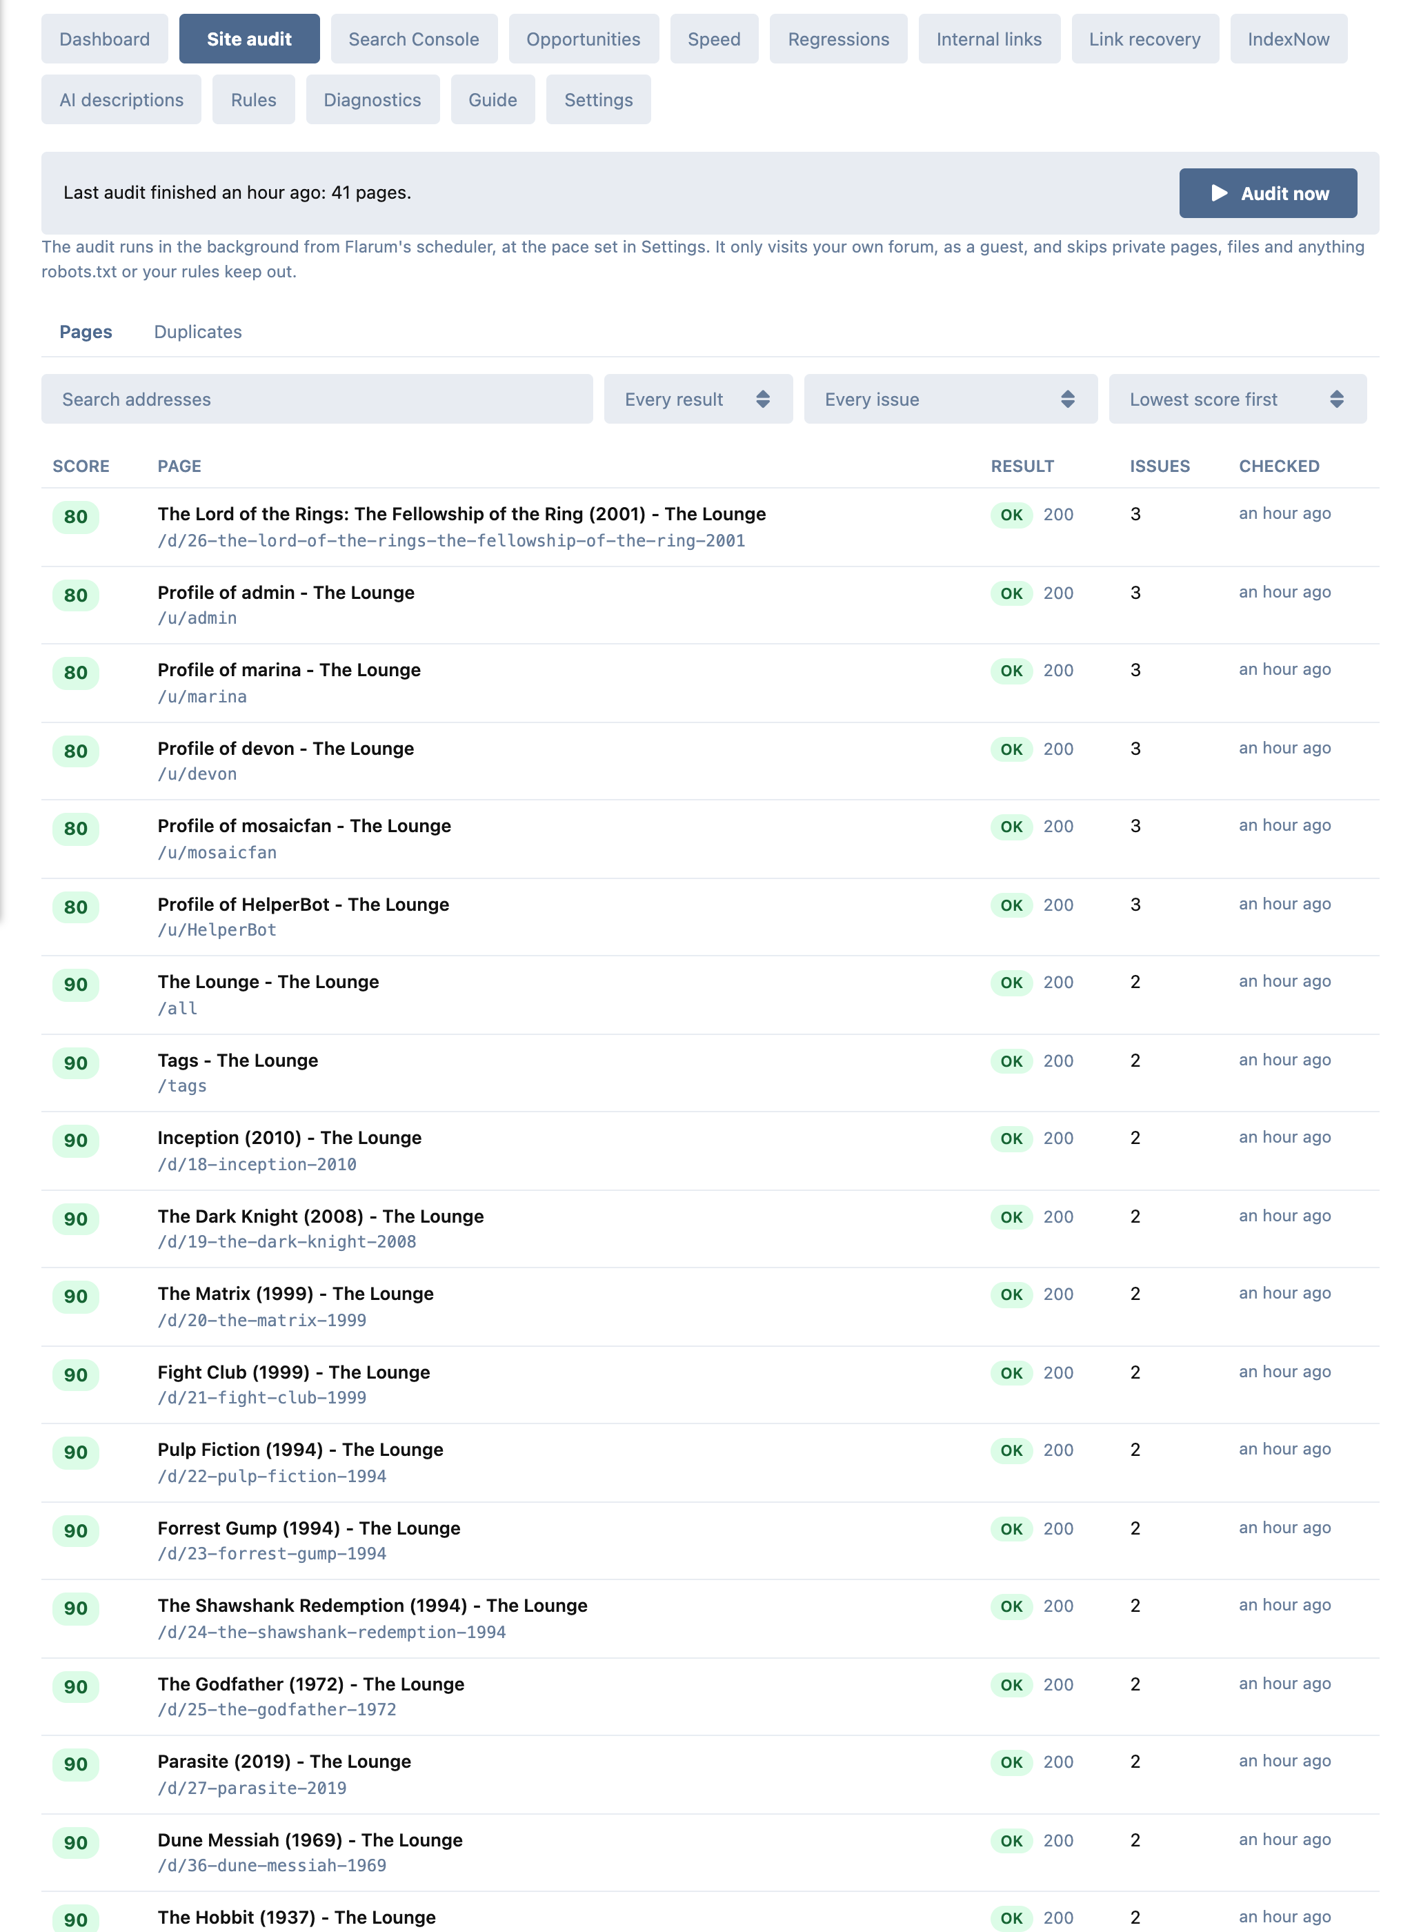Image resolution: width=1421 pixels, height=1932 pixels.
Task: Open the Rules tab
Action: point(254,100)
